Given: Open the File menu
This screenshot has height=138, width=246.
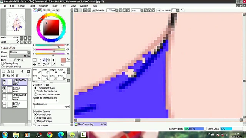Looking at the screenshot, I should pyautogui.click(x=4, y=6).
